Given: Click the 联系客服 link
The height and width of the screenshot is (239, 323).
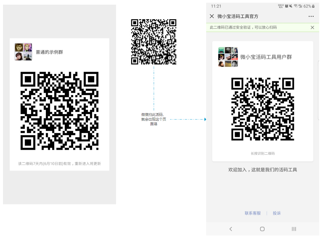Looking at the screenshot, I should (x=253, y=213).
